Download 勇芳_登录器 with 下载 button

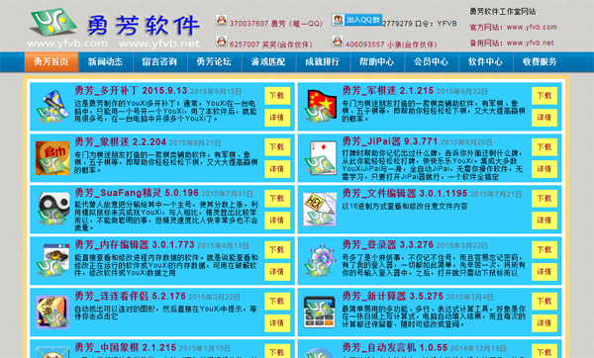coord(544,250)
